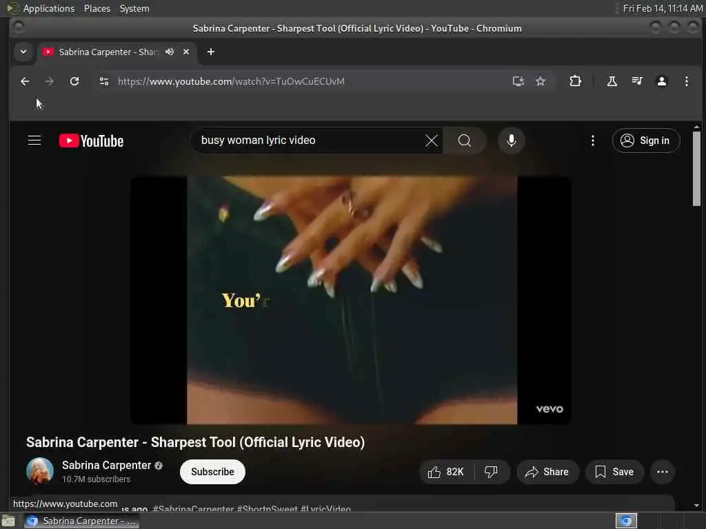Expand the tab search dropdown arrow

tap(23, 52)
